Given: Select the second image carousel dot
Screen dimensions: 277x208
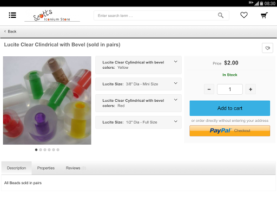Looking at the screenshot, I should click(x=41, y=149).
